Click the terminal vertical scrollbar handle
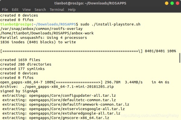This screenshot has width=181, height=120. point(180,58)
